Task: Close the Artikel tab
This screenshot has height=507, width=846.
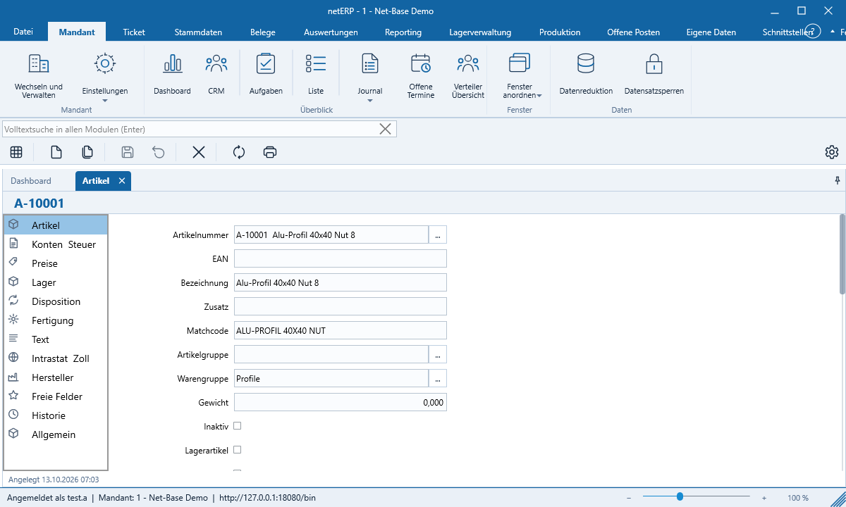Action: pyautogui.click(x=122, y=181)
